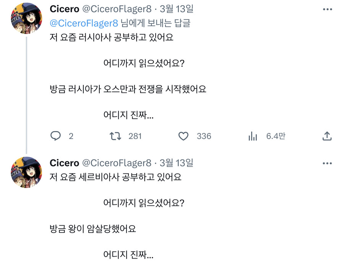
Task: Click the 281 retweet count
Action: point(135,136)
